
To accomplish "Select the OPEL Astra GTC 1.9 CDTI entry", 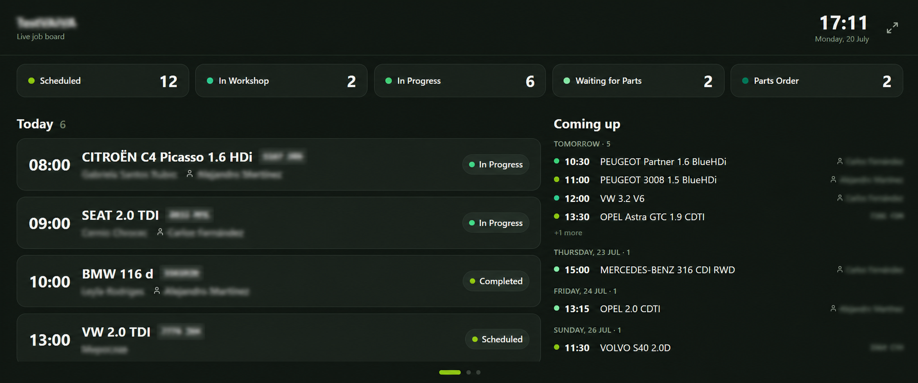I will pyautogui.click(x=728, y=217).
